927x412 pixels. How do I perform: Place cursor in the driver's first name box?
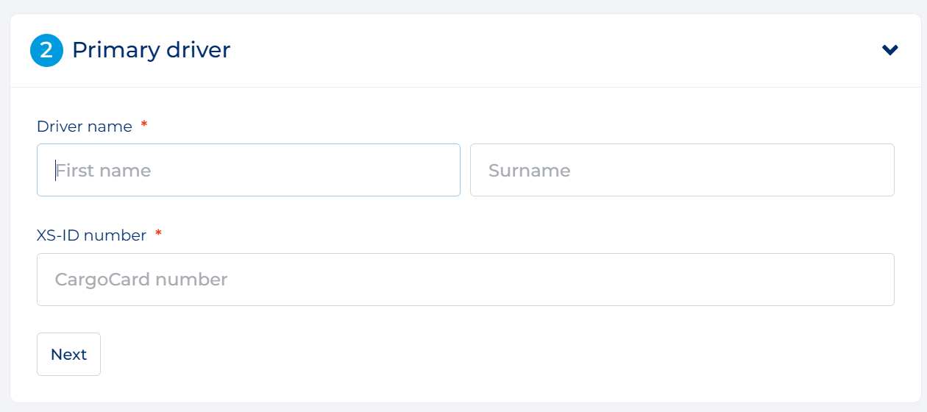[249, 170]
